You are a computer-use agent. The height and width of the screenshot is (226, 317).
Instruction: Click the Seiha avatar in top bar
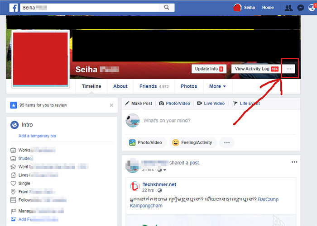(x=237, y=8)
